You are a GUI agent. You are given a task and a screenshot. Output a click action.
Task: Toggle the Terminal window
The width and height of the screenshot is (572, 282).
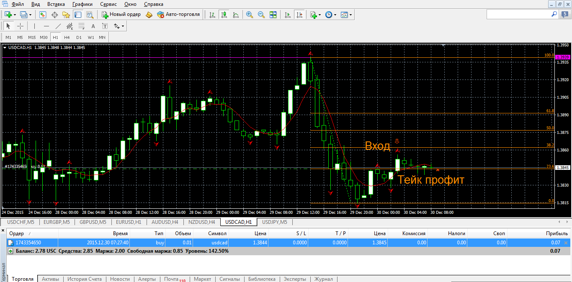click(x=78, y=15)
